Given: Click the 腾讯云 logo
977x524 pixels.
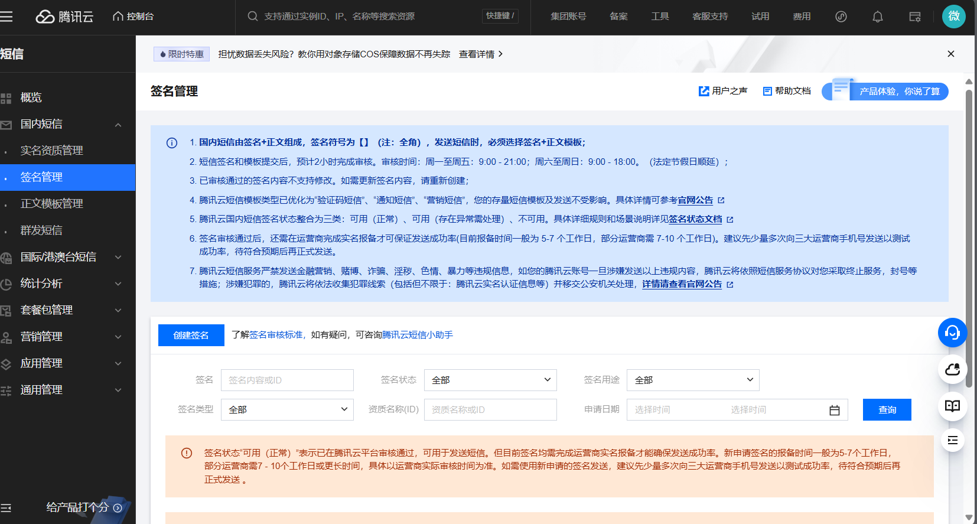Looking at the screenshot, I should click(x=64, y=17).
